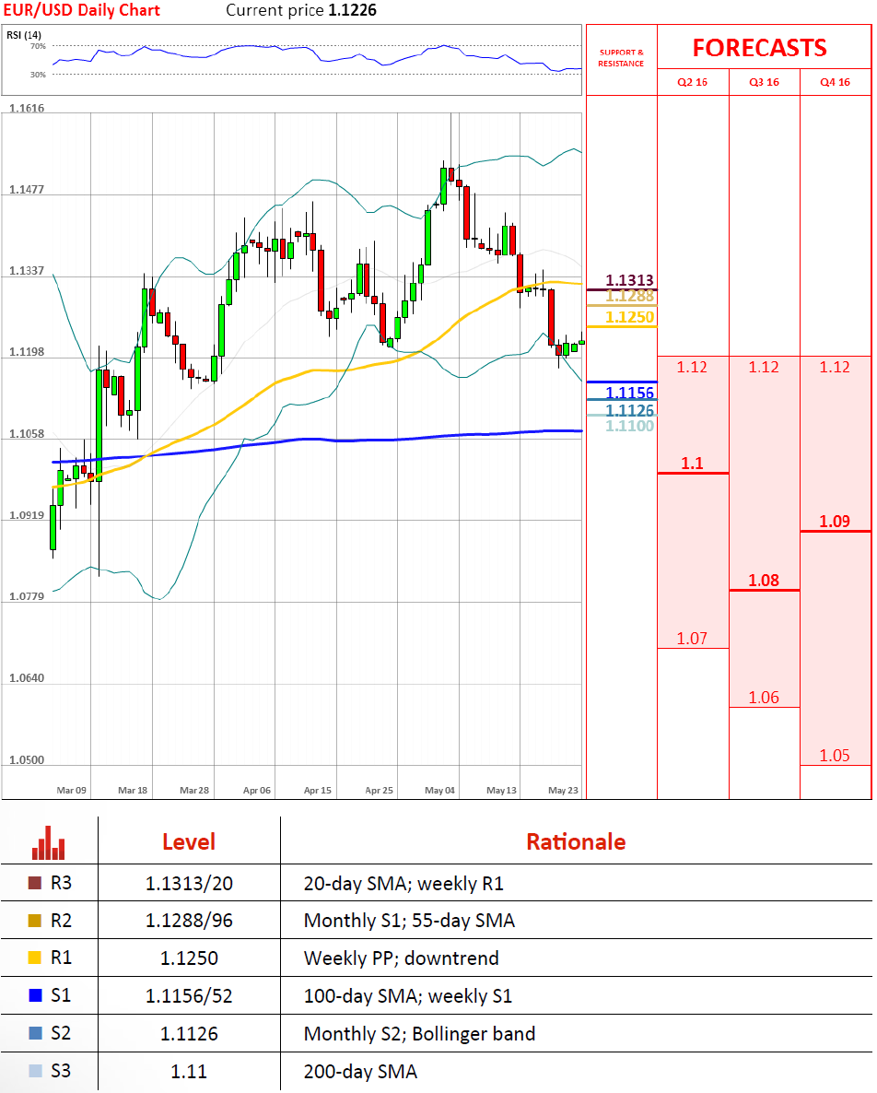Click the 'R2' row label
The width and height of the screenshot is (877, 1093).
click(x=62, y=921)
